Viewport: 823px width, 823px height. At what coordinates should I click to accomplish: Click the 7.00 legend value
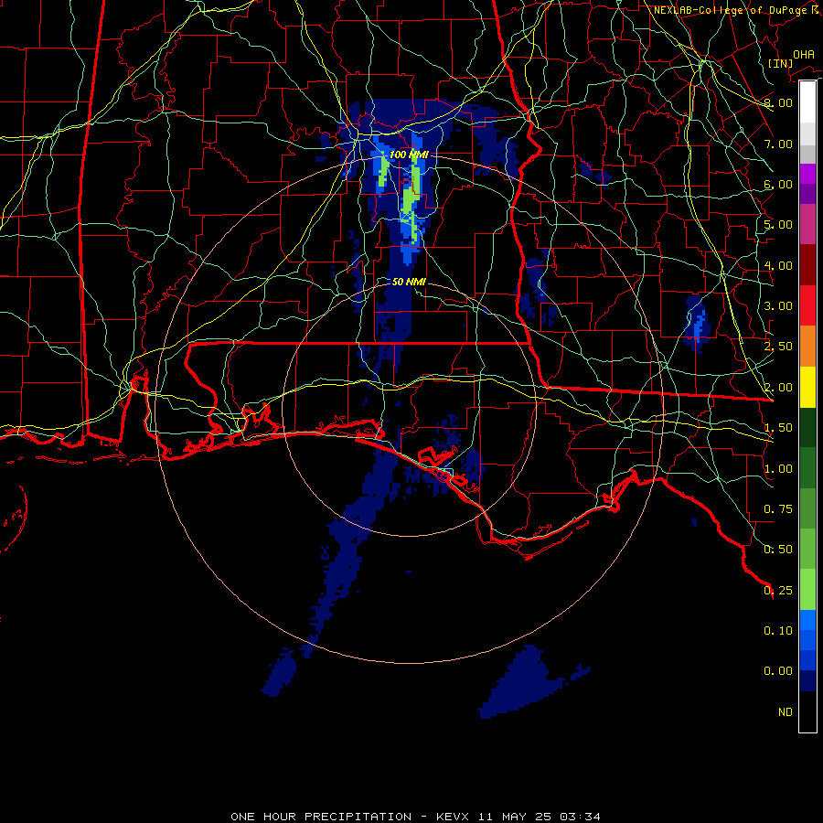(778, 144)
